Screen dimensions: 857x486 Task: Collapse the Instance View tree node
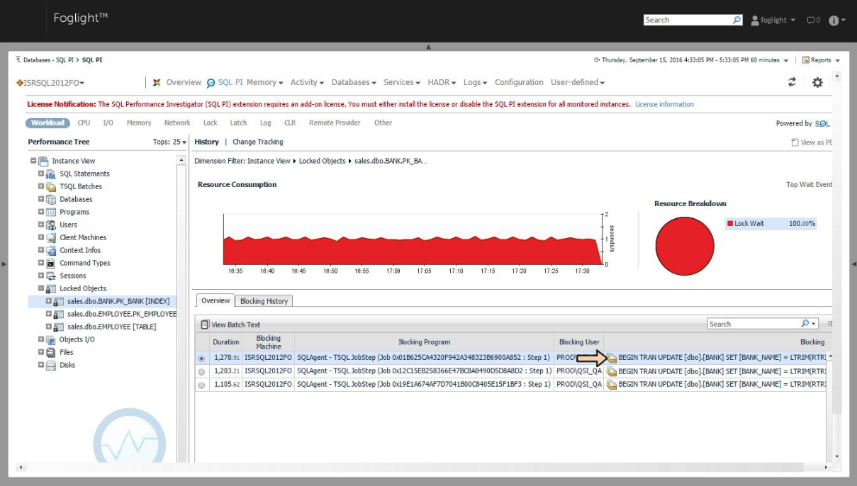click(33, 161)
